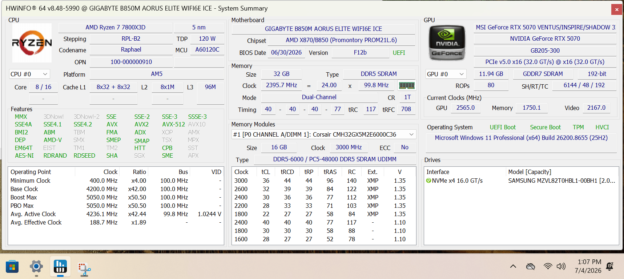This screenshot has width=624, height=279.
Task: Click the green UEFI label beside BIOS version
Action: pyautogui.click(x=399, y=53)
